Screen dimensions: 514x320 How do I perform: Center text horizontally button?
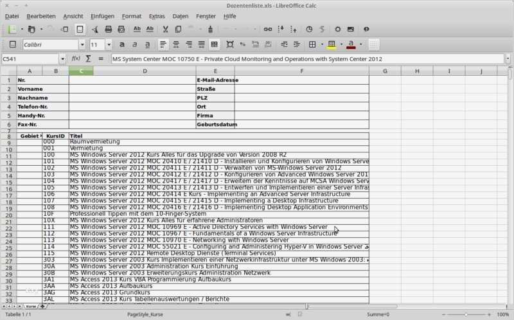click(x=176, y=44)
